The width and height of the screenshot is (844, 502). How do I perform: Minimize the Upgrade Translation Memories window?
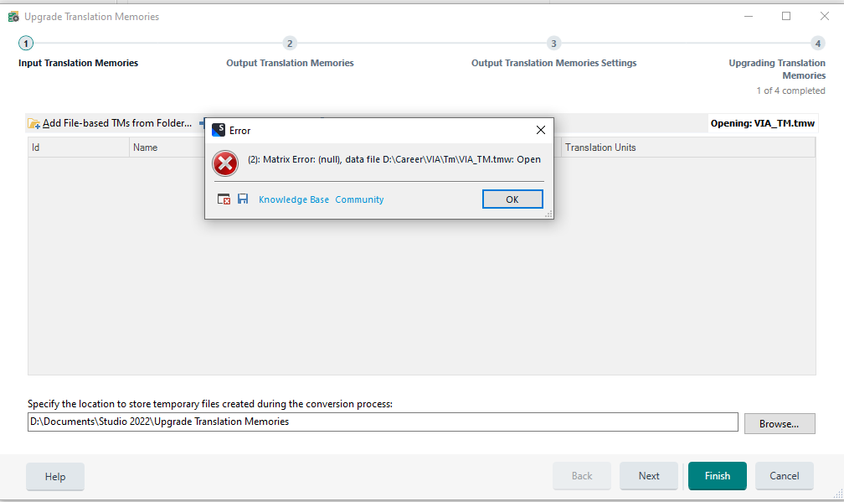click(749, 16)
